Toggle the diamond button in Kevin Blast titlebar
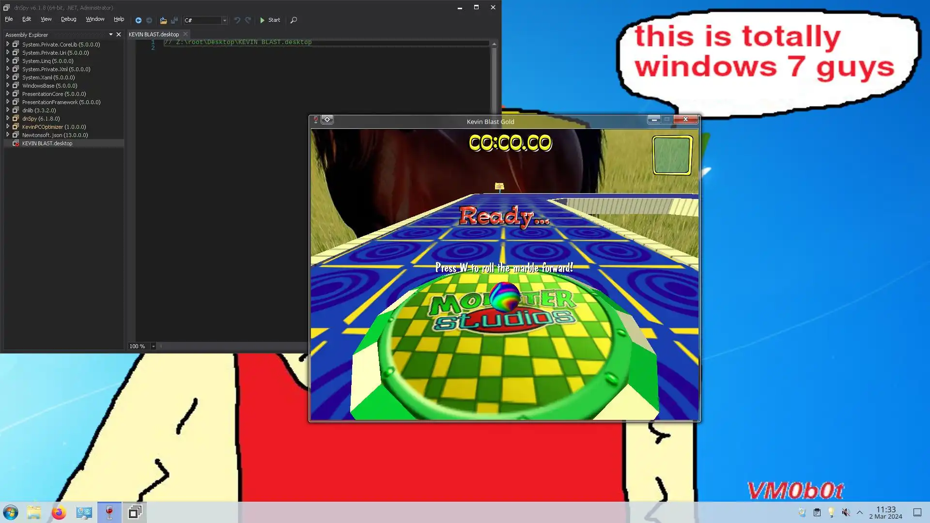 click(327, 120)
